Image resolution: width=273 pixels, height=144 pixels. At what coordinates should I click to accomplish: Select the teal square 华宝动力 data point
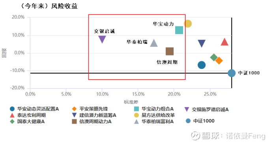(179, 30)
